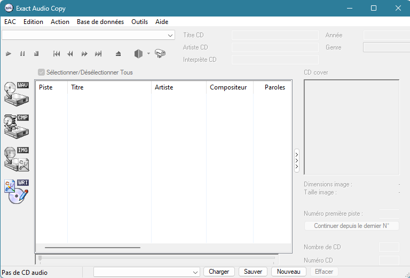Click the fast forward button
The image size is (410, 278).
pyautogui.click(x=84, y=54)
